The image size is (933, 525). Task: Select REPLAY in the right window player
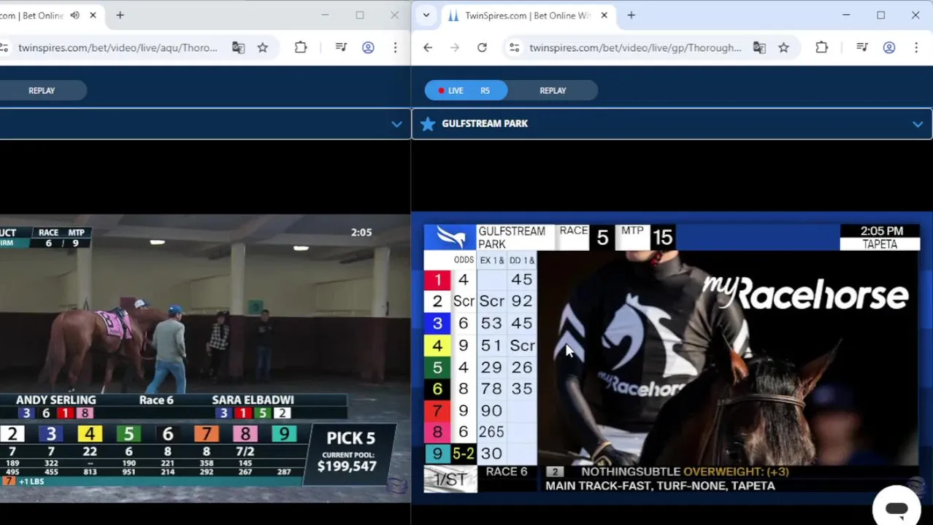pos(553,90)
